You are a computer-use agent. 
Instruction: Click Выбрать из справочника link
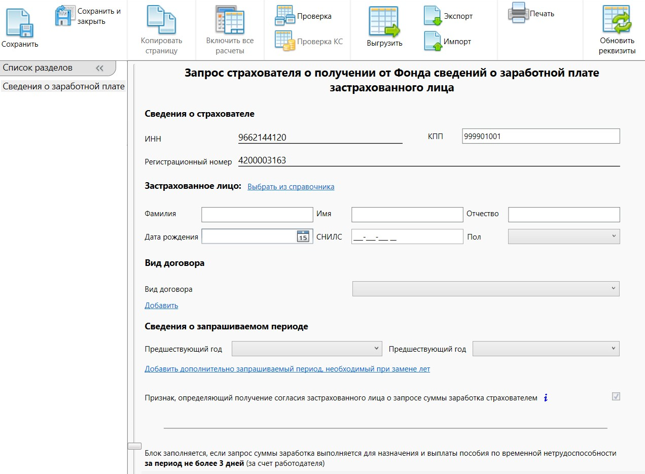point(291,187)
